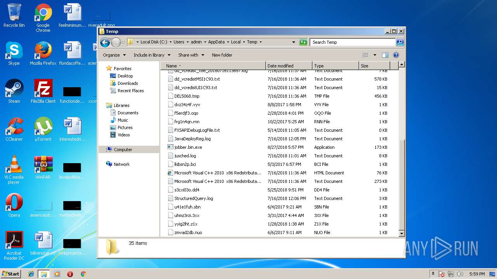Click in the Search Temp box
This screenshot has height=279, width=497.
[x=353, y=42]
